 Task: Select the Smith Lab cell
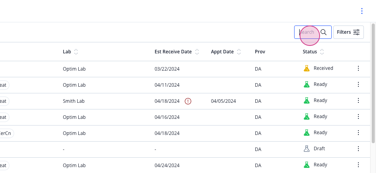(x=74, y=101)
